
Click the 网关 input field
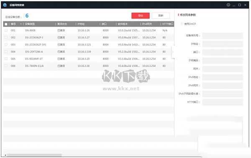tap(223, 69)
